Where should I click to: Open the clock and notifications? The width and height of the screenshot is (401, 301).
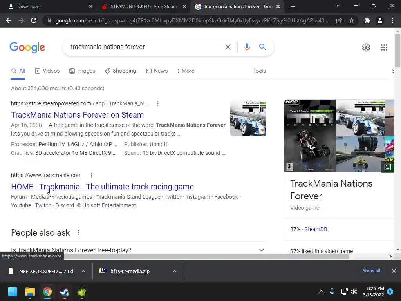coord(378,292)
